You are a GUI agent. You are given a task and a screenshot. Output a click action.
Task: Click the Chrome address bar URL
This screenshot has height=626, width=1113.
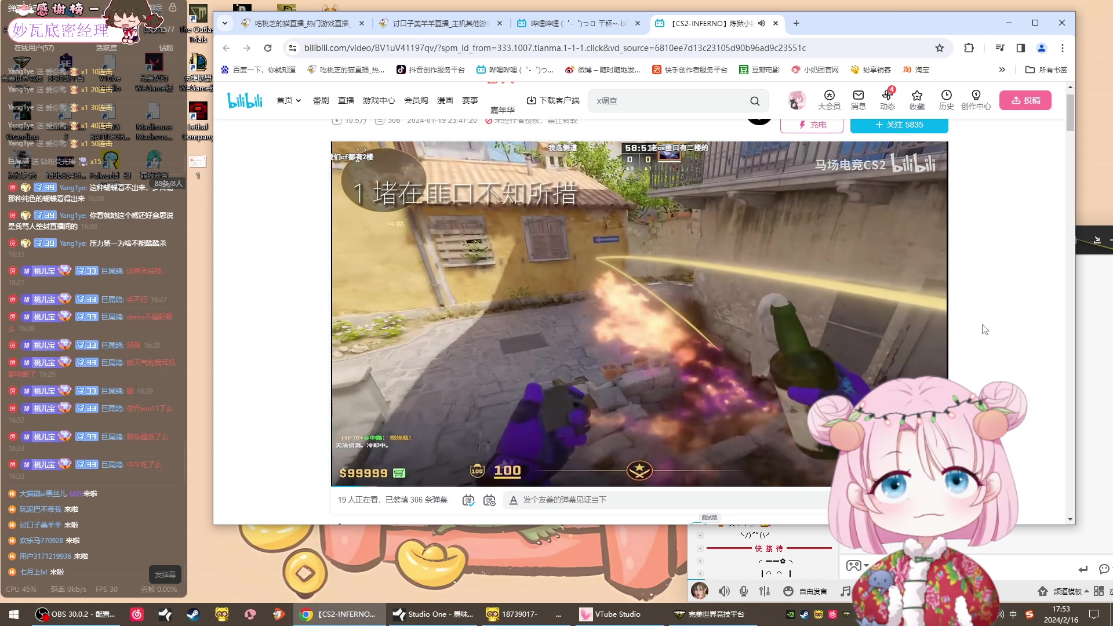[555, 48]
